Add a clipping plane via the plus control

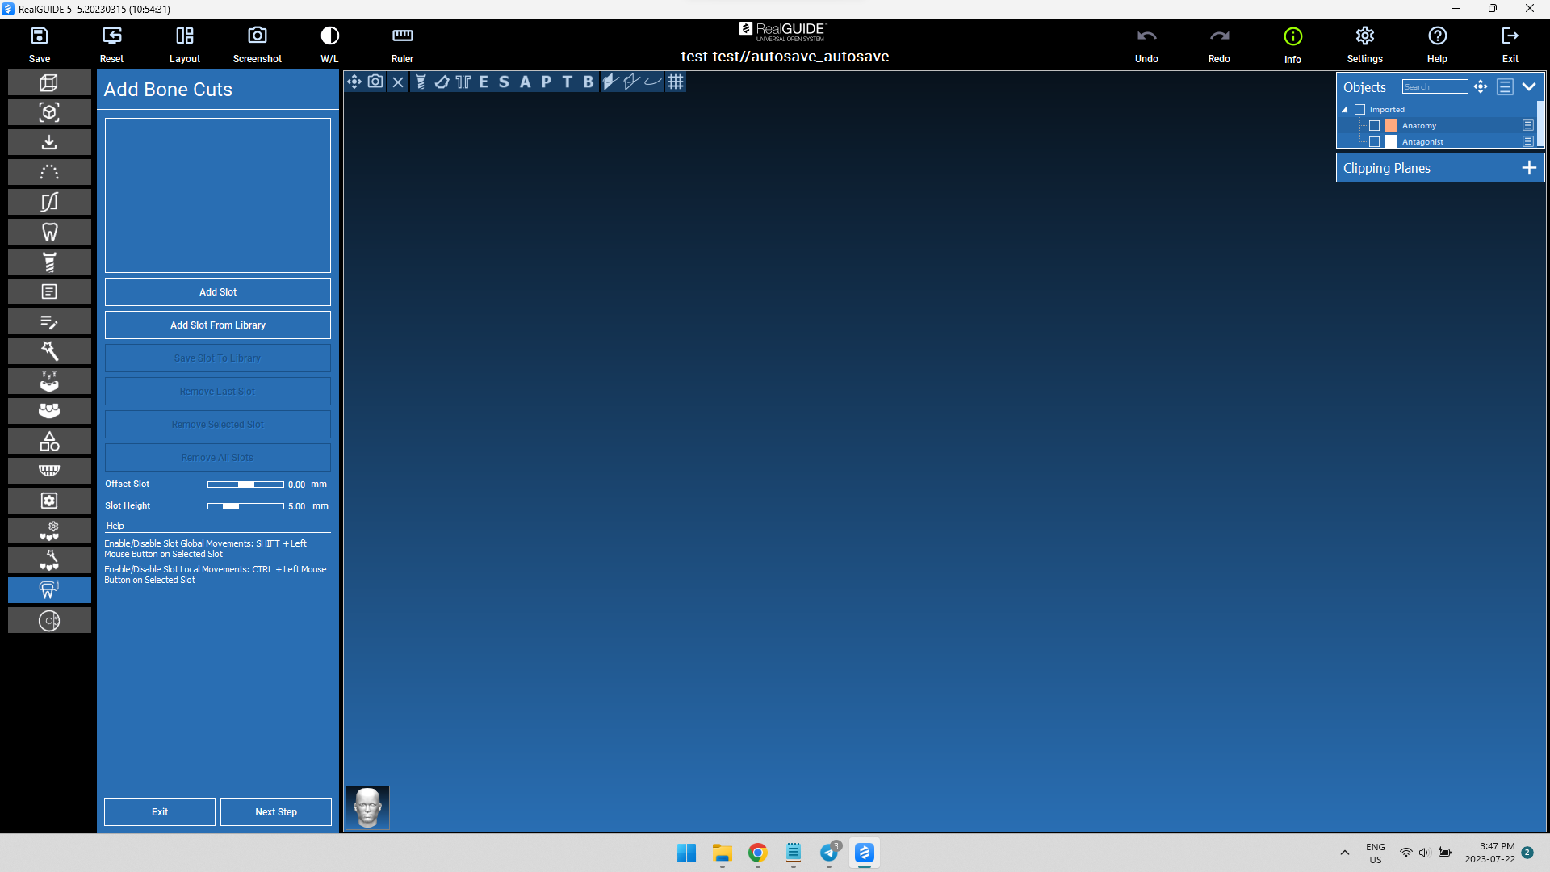pos(1529,168)
